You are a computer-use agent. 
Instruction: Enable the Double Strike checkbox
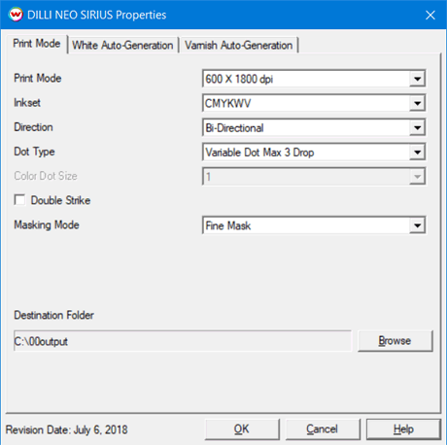tap(19, 200)
